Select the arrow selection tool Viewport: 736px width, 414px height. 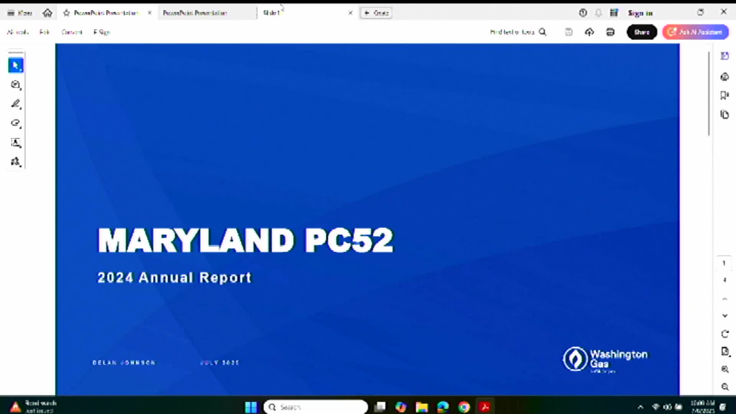[x=16, y=66]
